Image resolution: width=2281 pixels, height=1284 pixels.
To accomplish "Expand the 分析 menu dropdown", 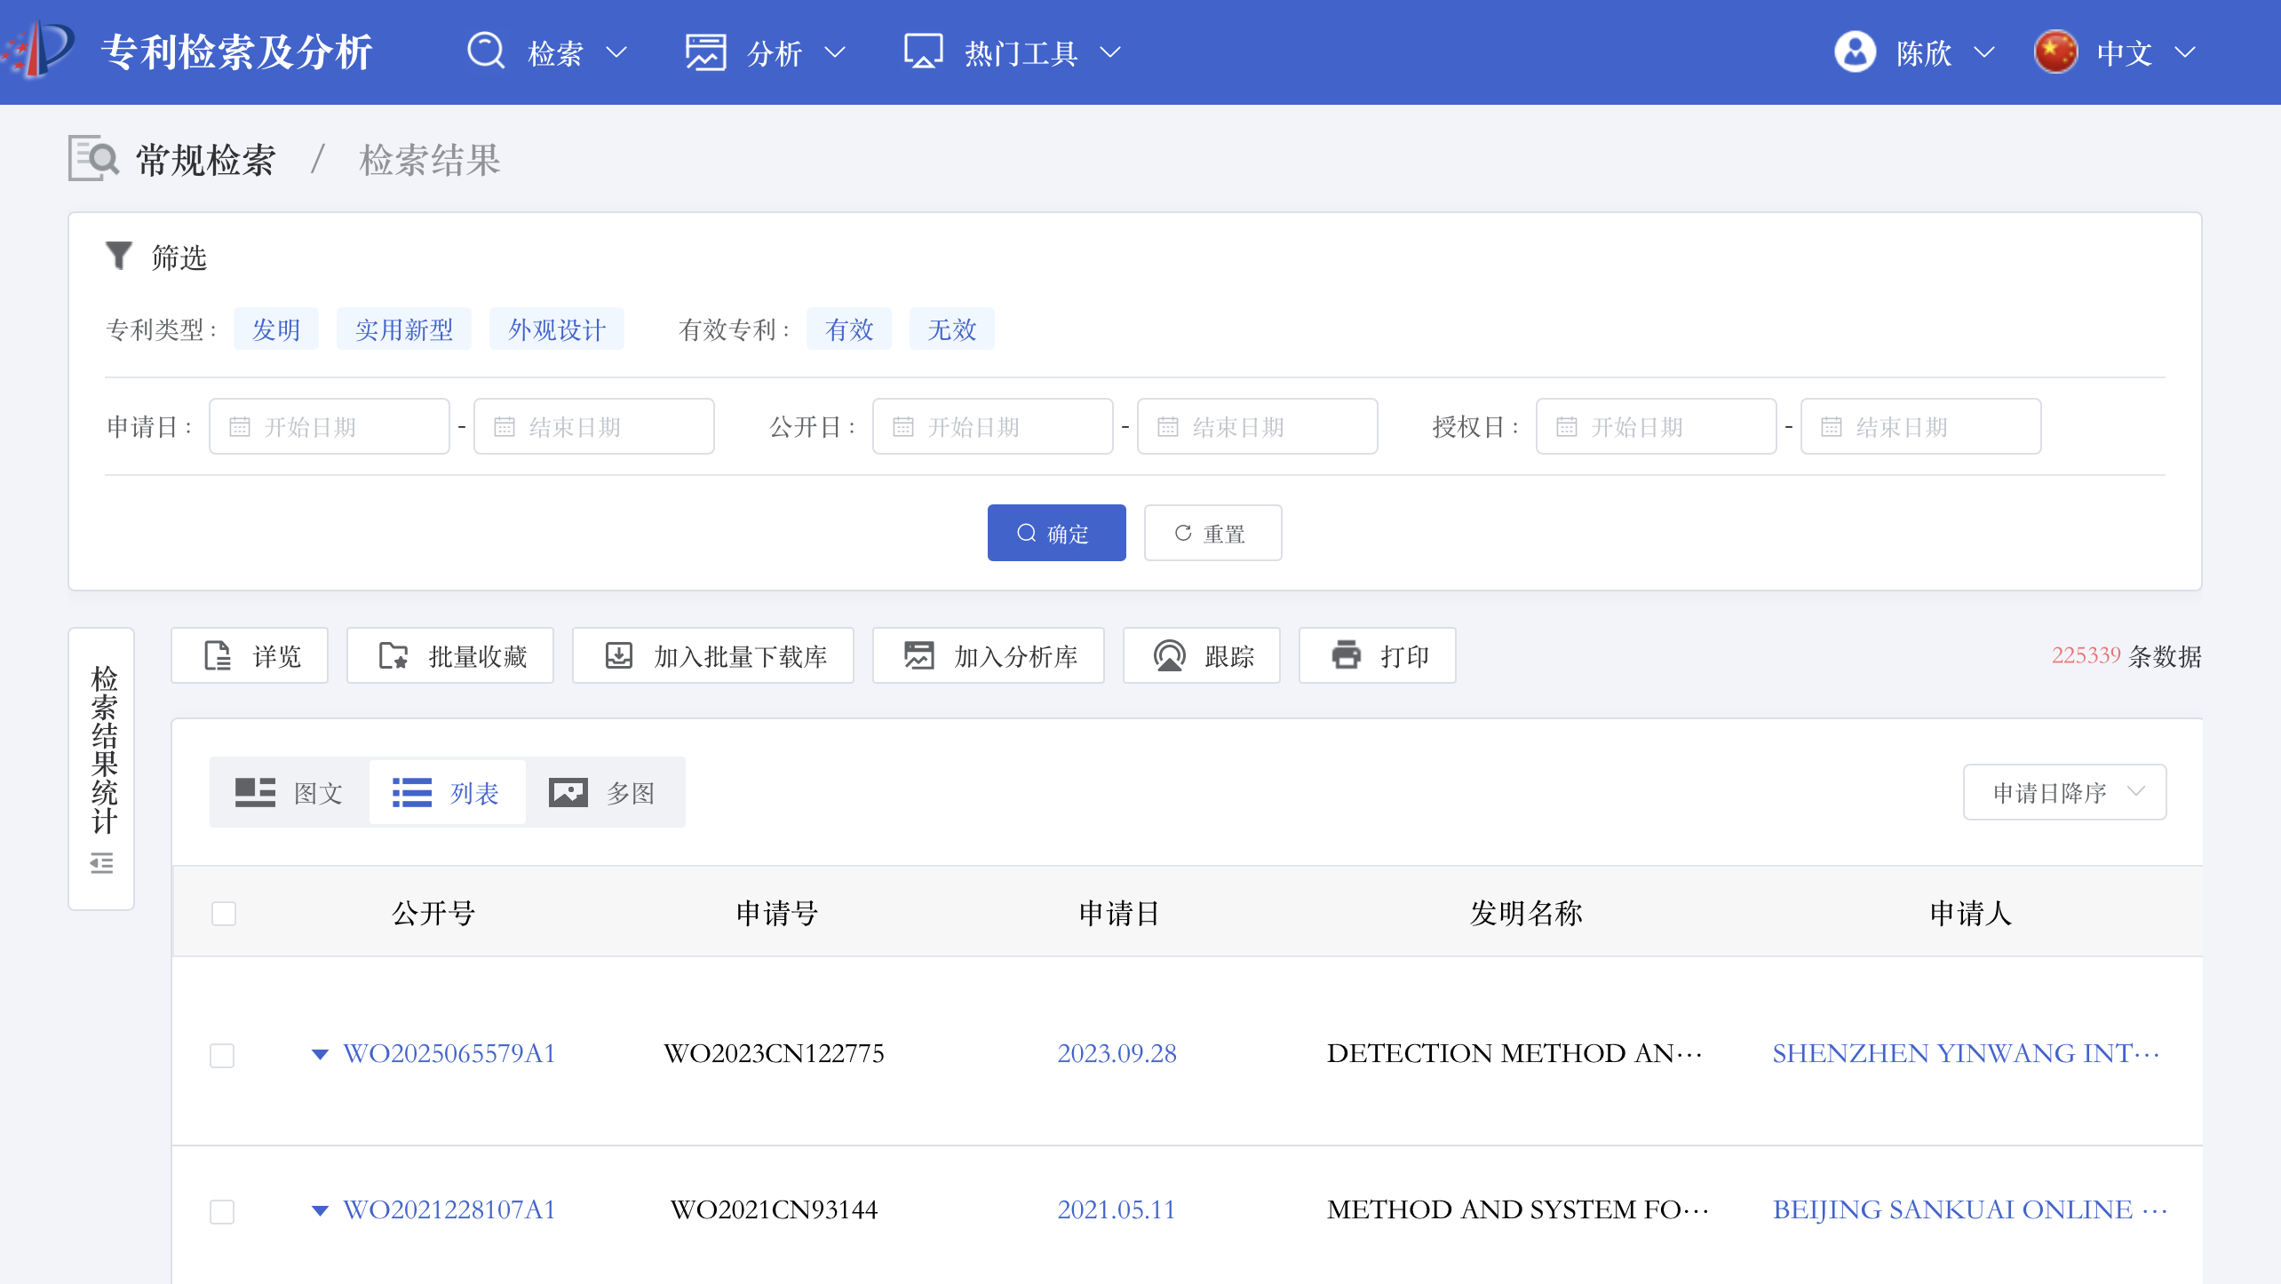I will [x=835, y=52].
